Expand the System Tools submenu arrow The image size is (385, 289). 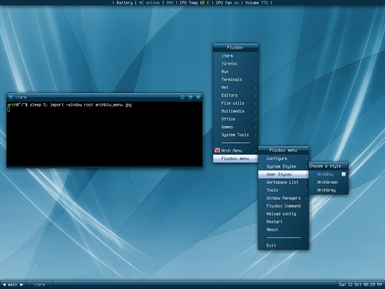[x=256, y=135]
